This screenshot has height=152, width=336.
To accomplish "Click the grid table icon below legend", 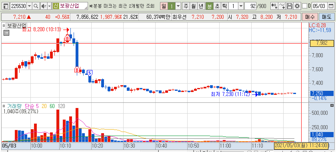I will pyautogui.click(x=6, y=33).
